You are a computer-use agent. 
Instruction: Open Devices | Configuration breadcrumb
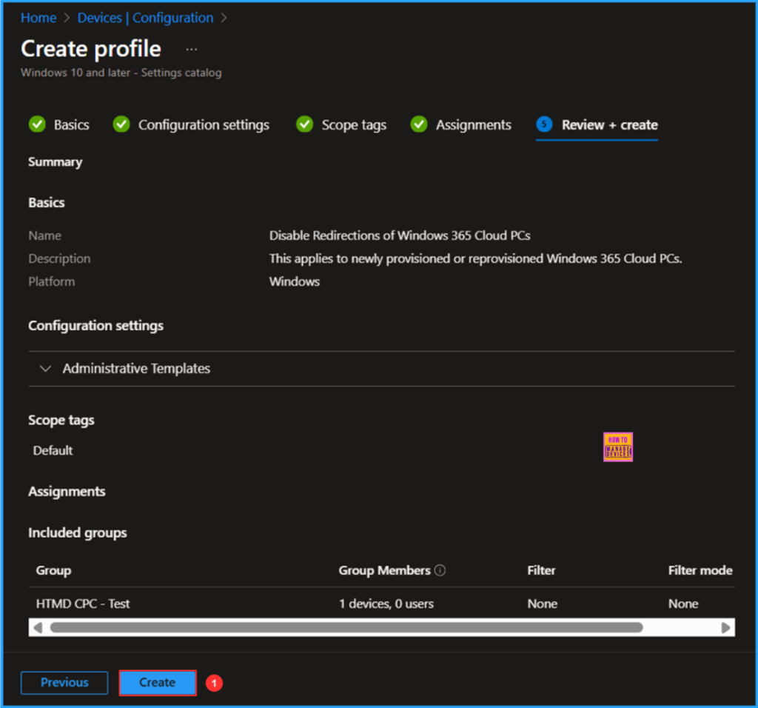[x=145, y=18]
